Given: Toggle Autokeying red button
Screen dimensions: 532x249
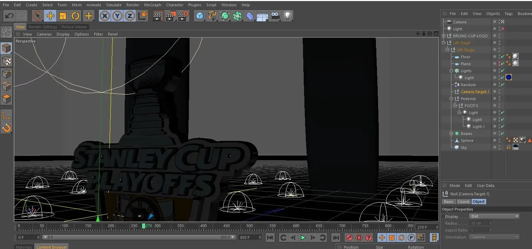Looking at the screenshot, I should click(x=359, y=237).
